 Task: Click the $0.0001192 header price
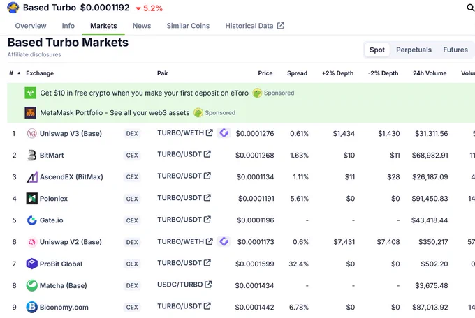(x=105, y=8)
